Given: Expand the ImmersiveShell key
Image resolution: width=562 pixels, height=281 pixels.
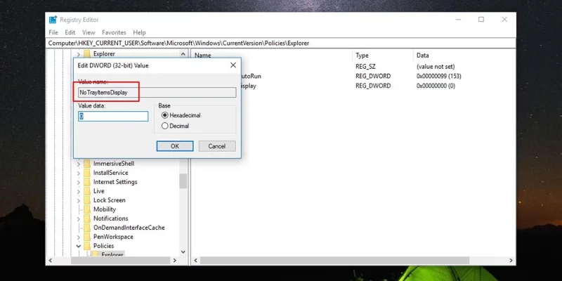Looking at the screenshot, I should (x=79, y=164).
